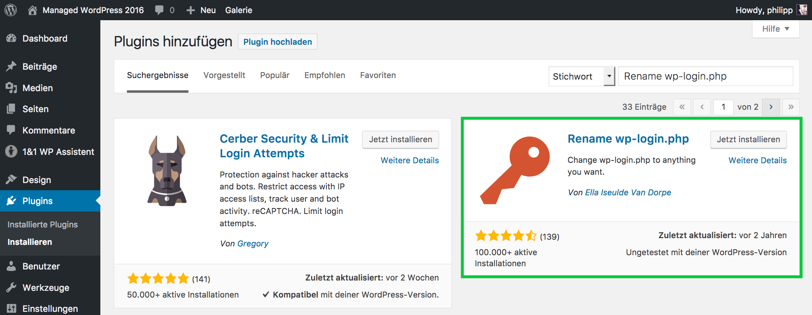The image size is (812, 315).
Task: Click the Design paintbrush icon
Action: click(x=12, y=180)
